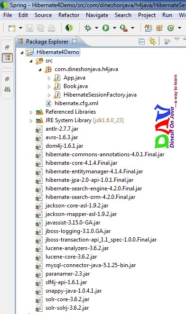
Task: Open the Refactor menu
Action: pos(69,15)
